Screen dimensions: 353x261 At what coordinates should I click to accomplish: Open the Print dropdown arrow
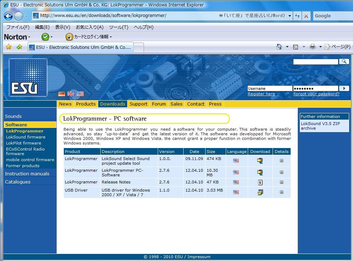[x=320, y=47]
